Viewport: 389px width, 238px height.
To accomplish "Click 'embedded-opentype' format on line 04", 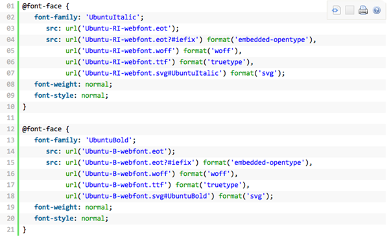I will coord(272,39).
